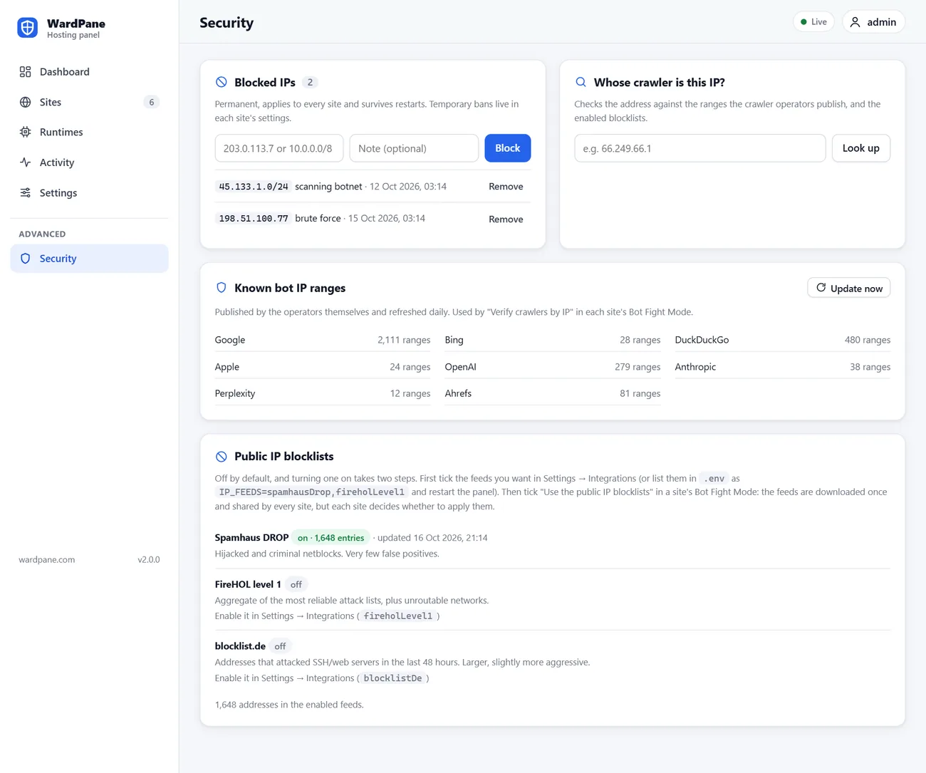
Task: Click the v2.0.0 version label
Action: point(149,560)
